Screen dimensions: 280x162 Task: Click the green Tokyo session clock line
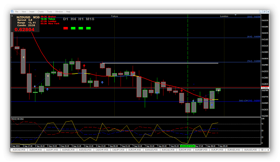pyautogui.click(x=48, y=19)
